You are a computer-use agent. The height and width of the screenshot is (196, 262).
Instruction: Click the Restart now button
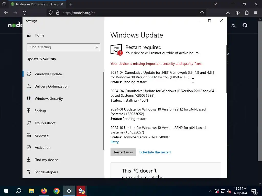(123, 152)
